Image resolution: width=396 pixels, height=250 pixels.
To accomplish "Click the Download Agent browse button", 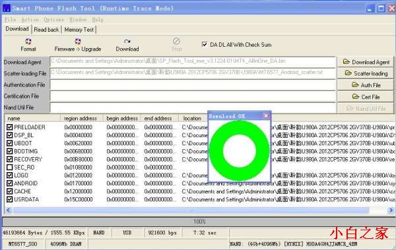I will point(366,62).
